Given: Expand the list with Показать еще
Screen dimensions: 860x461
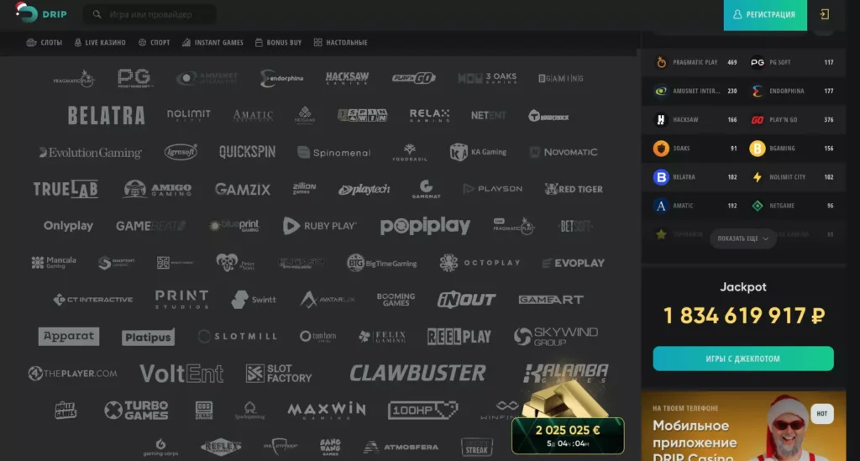Looking at the screenshot, I should pyautogui.click(x=742, y=238).
